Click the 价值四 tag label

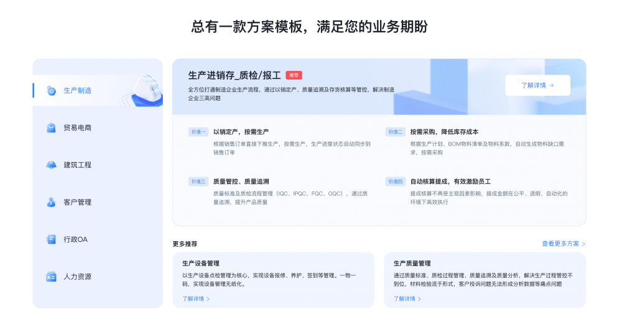pyautogui.click(x=395, y=182)
